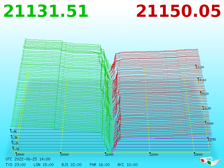Viewport: 224px width, 168px height.
Task: Click the 19000 price axis label
Action: [20, 155]
